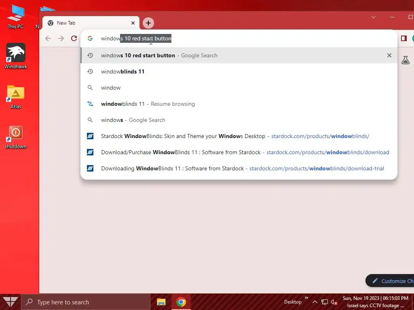Click Chrome icon in taskbar
Image resolution: width=414 pixels, height=310 pixels.
(181, 302)
